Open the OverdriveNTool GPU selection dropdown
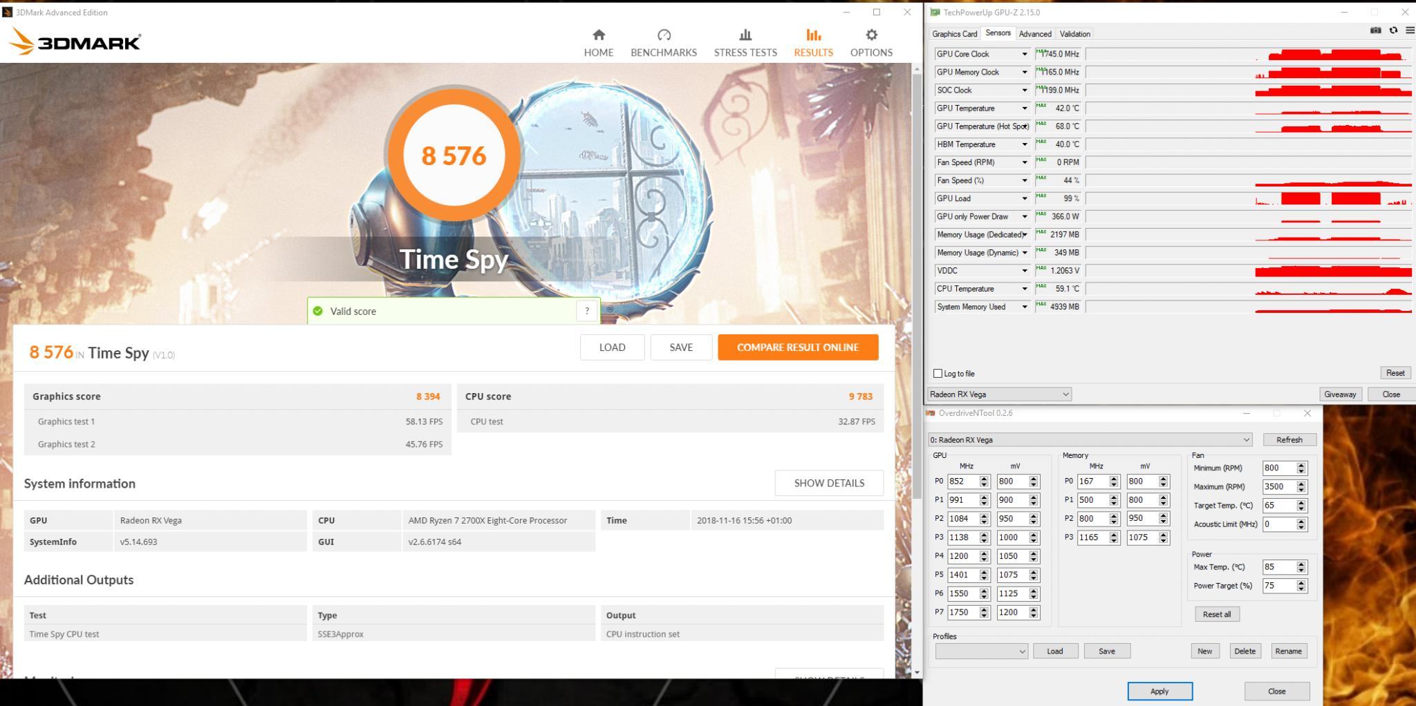Image resolution: width=1416 pixels, height=706 pixels. tap(1090, 440)
